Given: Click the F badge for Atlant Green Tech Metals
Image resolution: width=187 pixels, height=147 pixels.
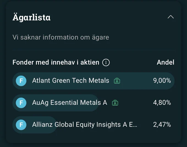Looking at the screenshot, I should pos(21,81).
